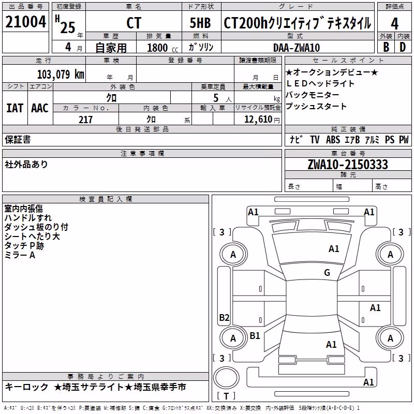Click the recycle deposit 12,610円
Screen dimensions: 414x414
262,120
